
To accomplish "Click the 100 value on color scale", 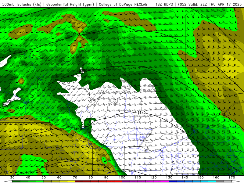I will point(122,178).
